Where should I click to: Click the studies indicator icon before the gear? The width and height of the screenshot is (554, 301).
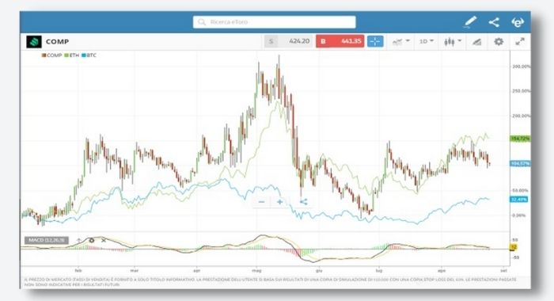pos(476,42)
